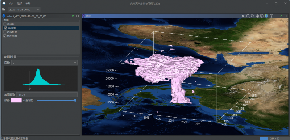Uncheck the 等值面 layer checkbox
Image resolution: width=290 pixels, height=140 pixels.
pos(6,28)
